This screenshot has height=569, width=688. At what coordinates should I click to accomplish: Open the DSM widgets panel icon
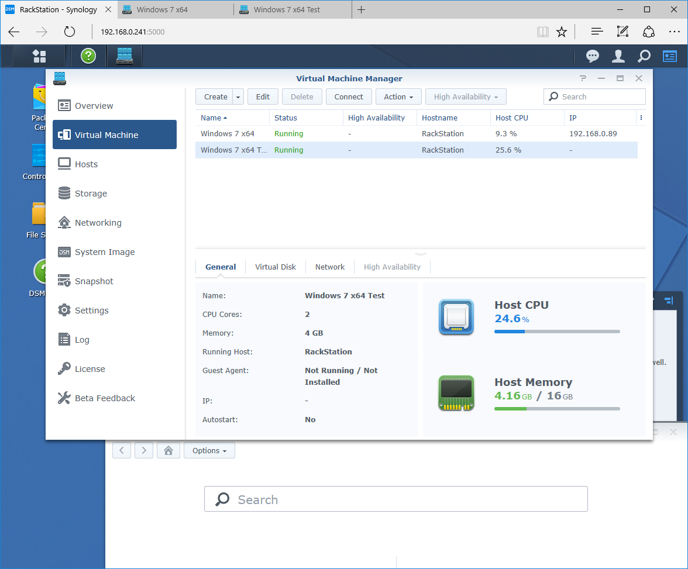[669, 56]
